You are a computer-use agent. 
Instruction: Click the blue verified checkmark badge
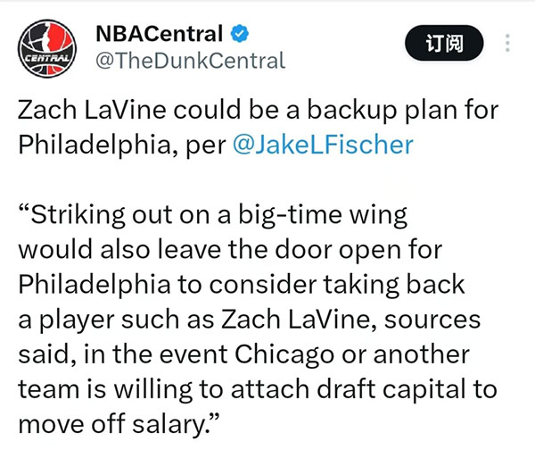pos(240,34)
